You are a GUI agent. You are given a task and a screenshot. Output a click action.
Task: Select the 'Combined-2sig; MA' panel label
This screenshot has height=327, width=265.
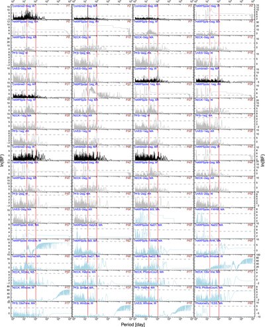(85, 147)
